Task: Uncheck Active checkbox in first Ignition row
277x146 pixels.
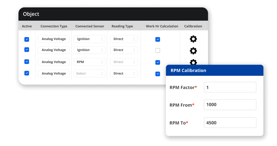Action: tap(27, 39)
